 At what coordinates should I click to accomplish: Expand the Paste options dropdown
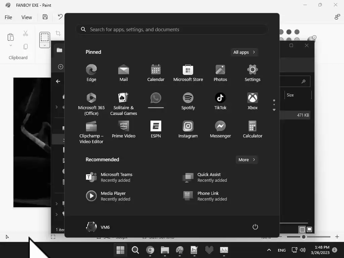click(x=10, y=45)
